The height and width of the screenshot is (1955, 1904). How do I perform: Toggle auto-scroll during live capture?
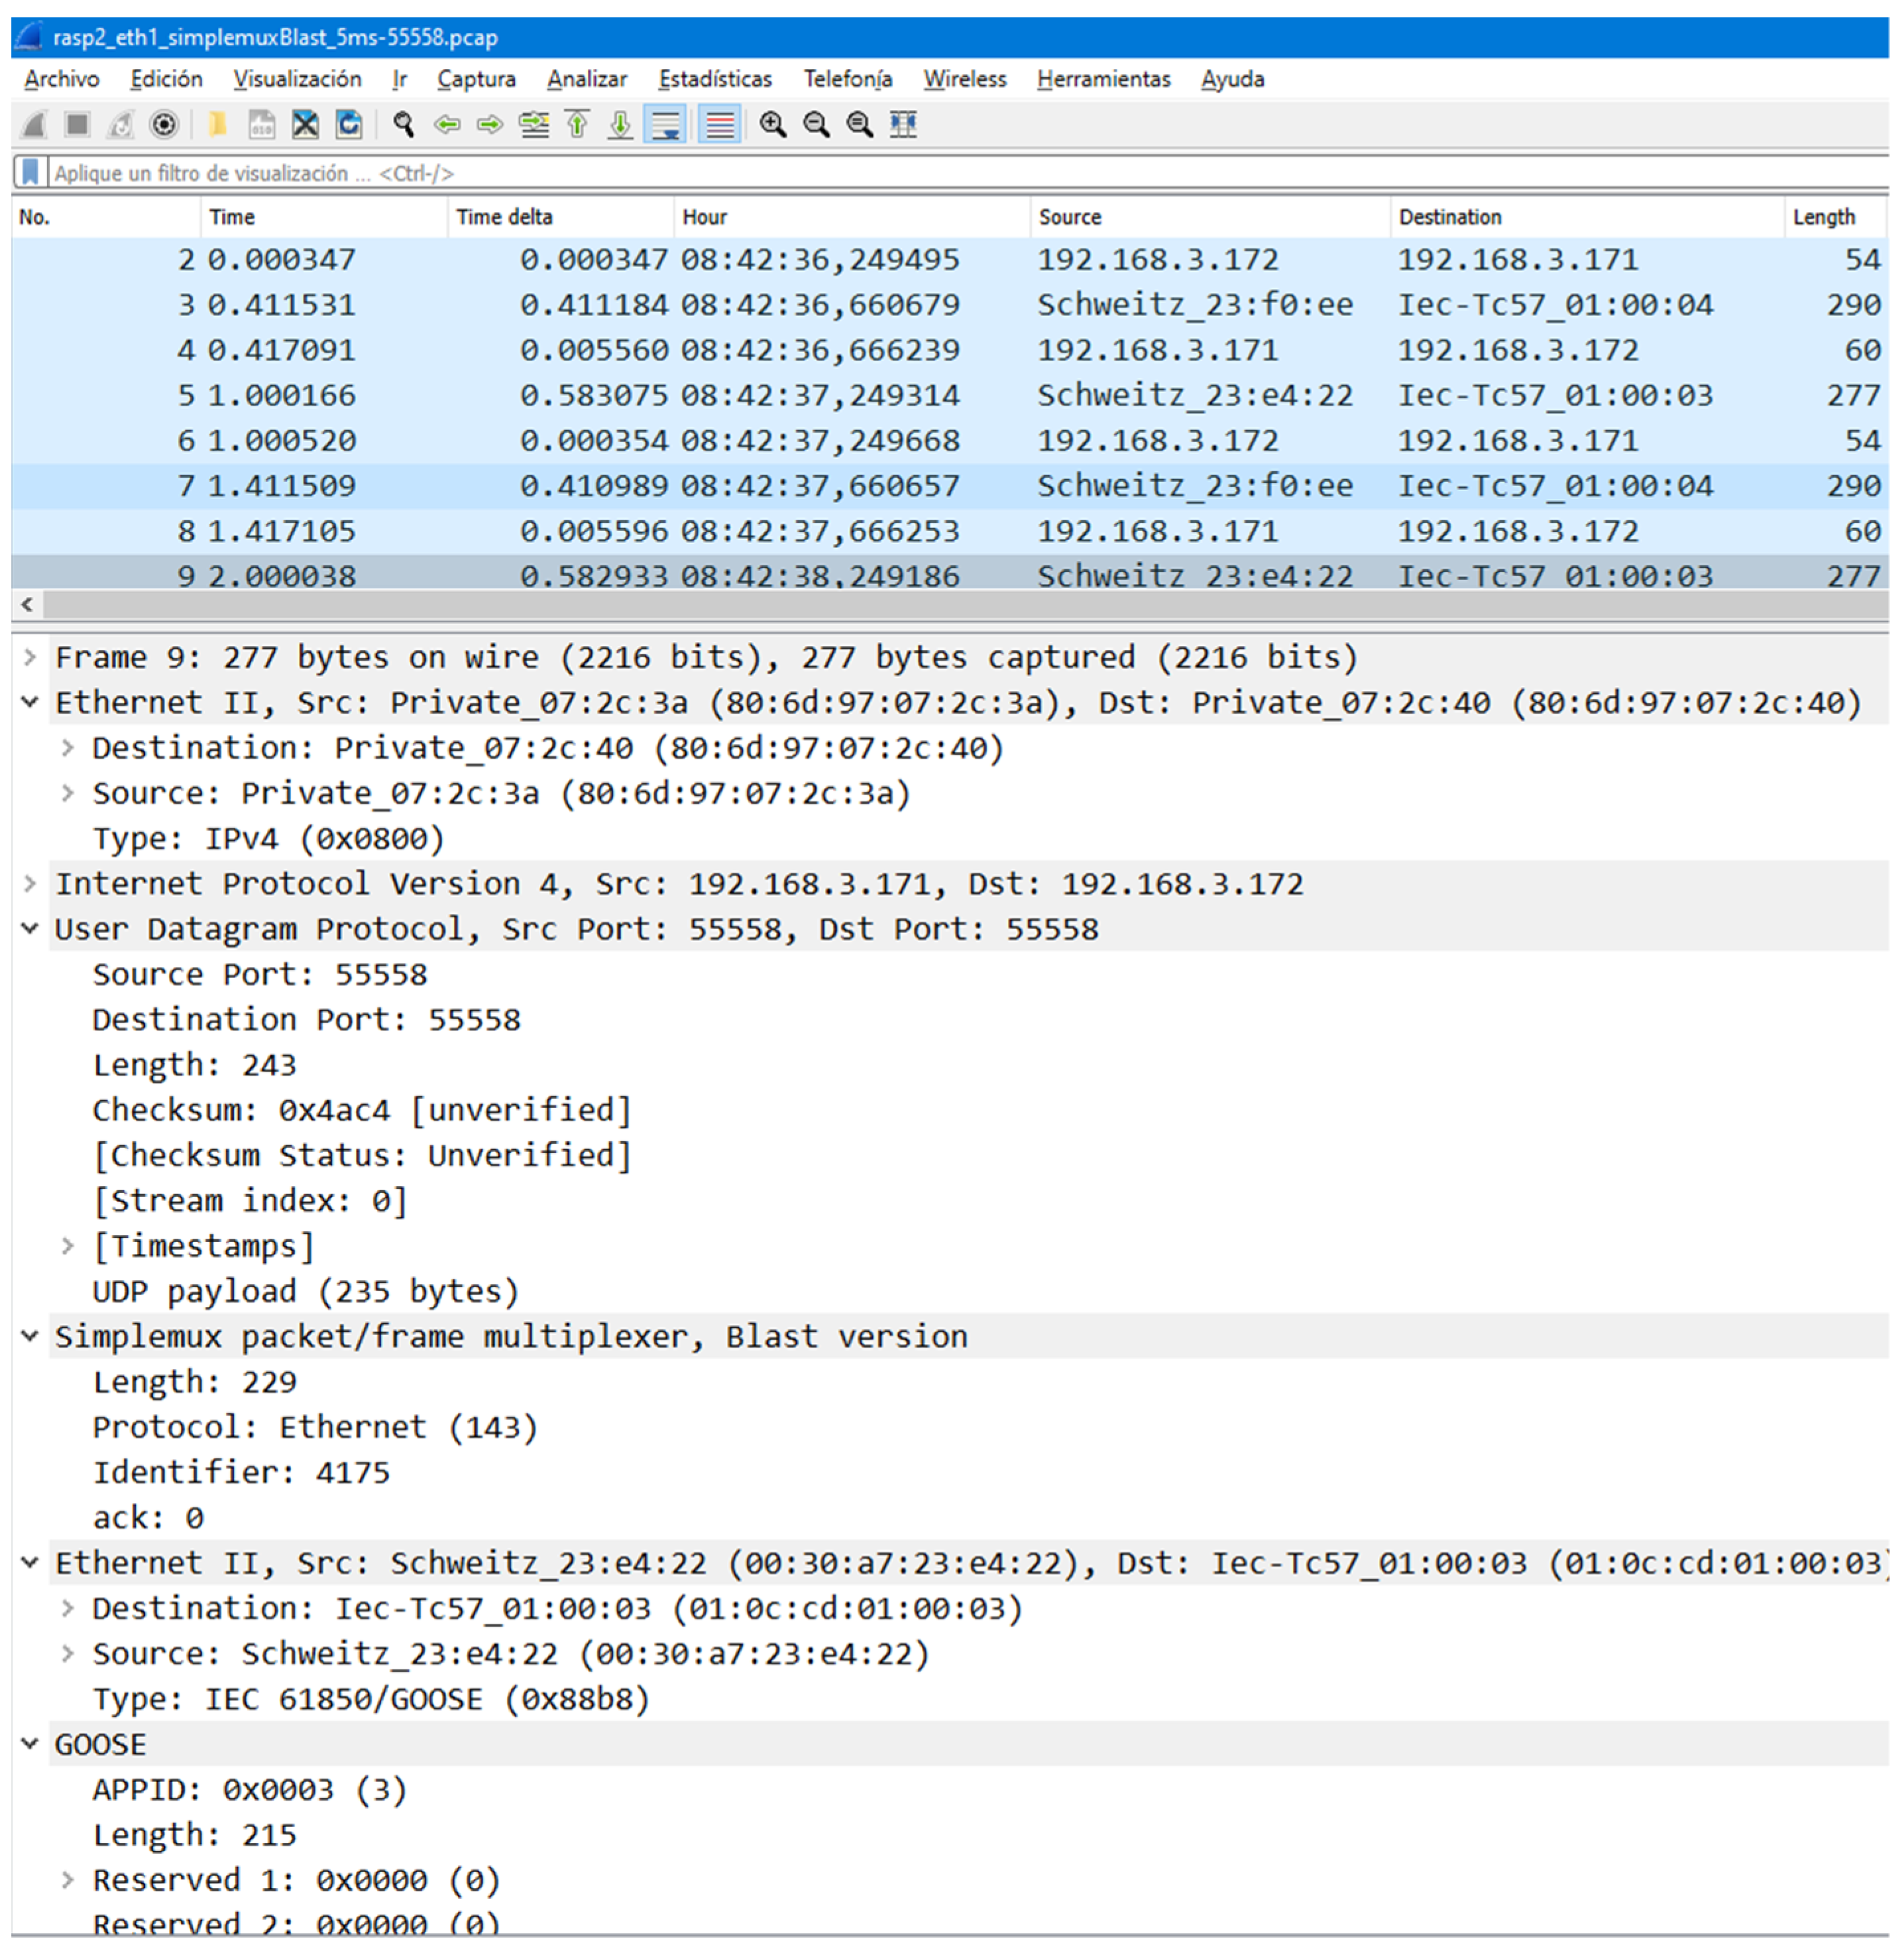pos(664,125)
